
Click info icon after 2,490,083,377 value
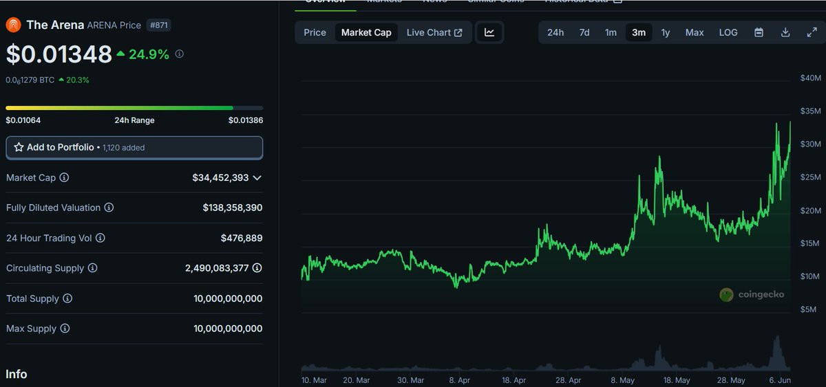(257, 268)
